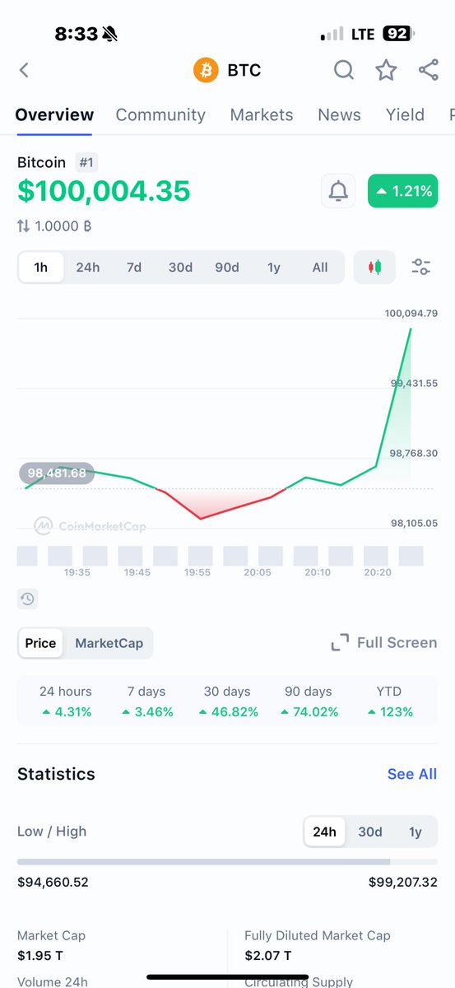Tap the 90 days 74.02% stat
Image resolution: width=455 pixels, height=988 pixels.
click(x=309, y=701)
